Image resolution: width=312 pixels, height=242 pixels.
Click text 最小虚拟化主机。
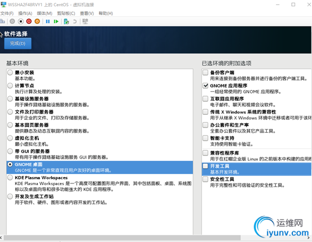32,144
